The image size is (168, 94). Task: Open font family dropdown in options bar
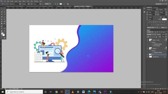[x=20, y=4]
